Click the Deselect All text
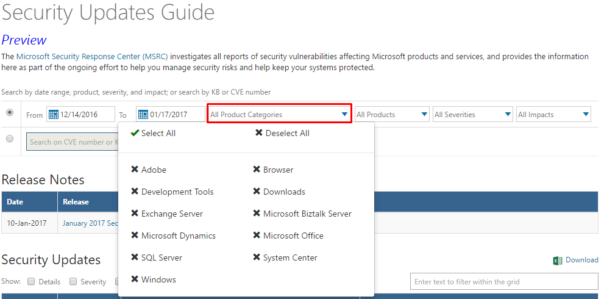The height and width of the screenshot is (299, 604). click(287, 133)
